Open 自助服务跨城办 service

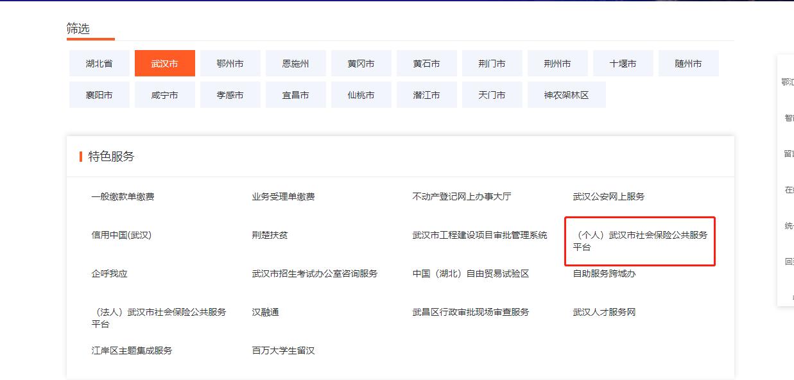pyautogui.click(x=604, y=273)
